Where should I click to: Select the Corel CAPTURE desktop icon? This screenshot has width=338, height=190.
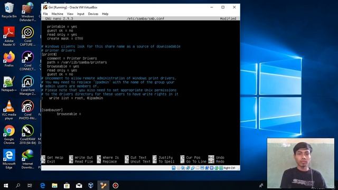[x=27, y=36]
